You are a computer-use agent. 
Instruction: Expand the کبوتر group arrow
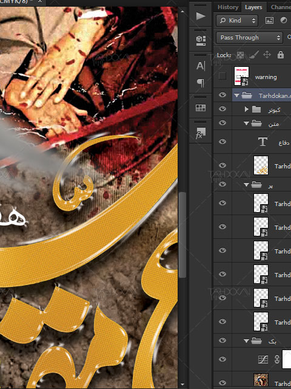point(247,109)
